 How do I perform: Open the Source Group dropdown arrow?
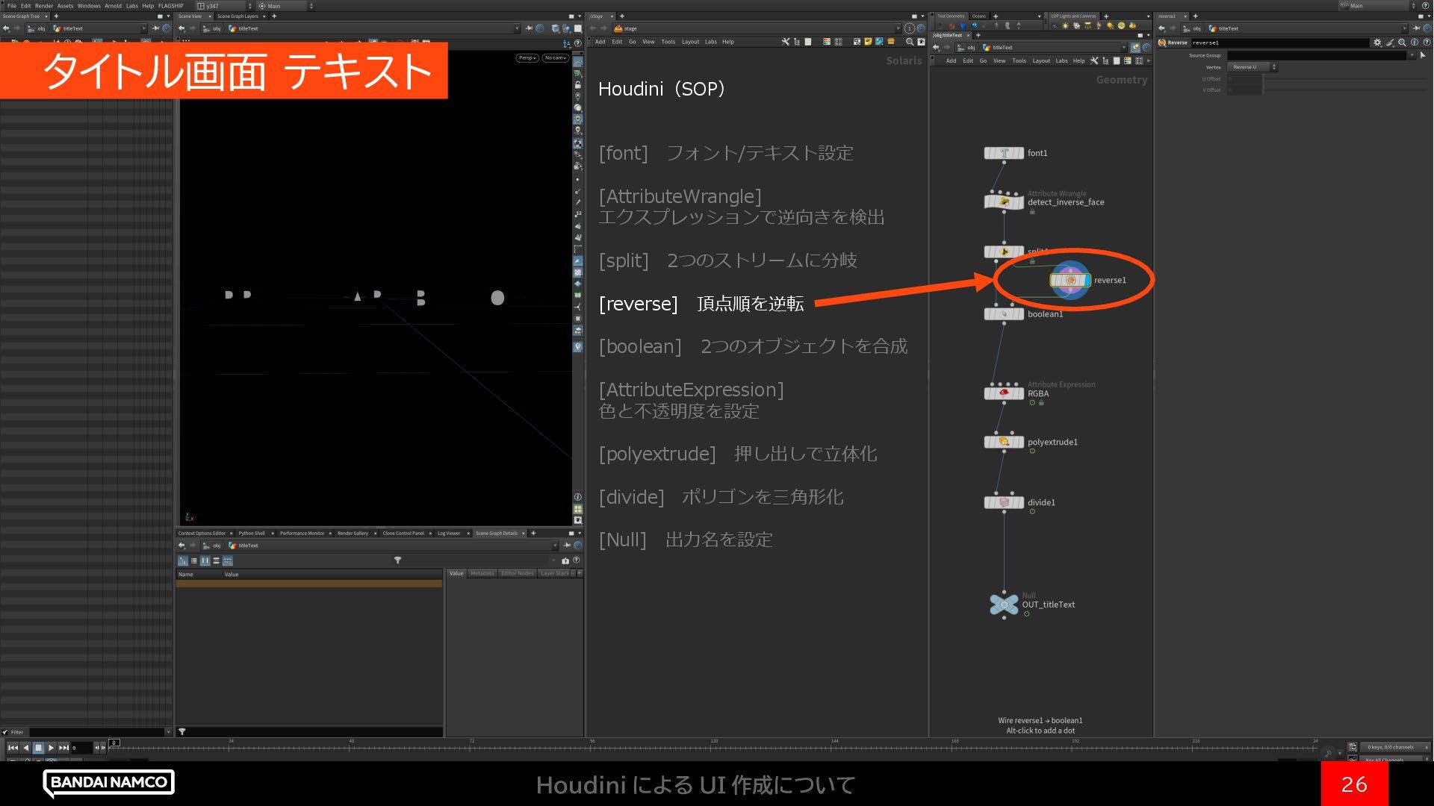point(1412,55)
